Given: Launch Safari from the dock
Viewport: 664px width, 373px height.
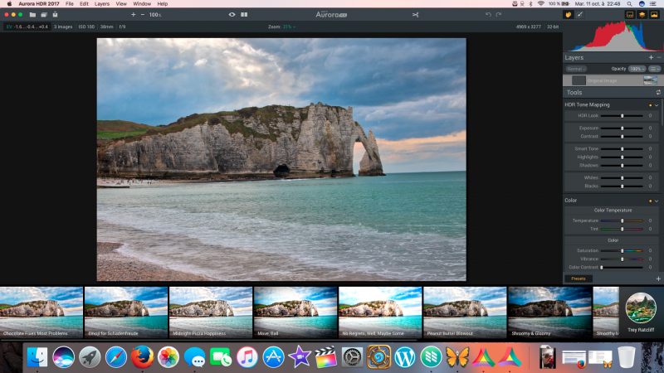Looking at the screenshot, I should 115,357.
